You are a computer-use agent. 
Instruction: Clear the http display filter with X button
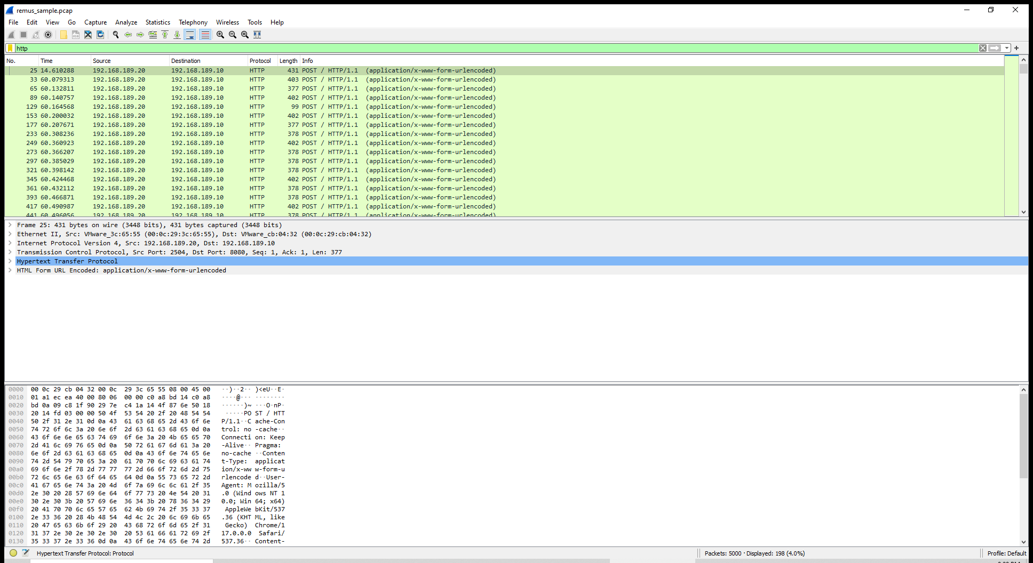pyautogui.click(x=983, y=48)
